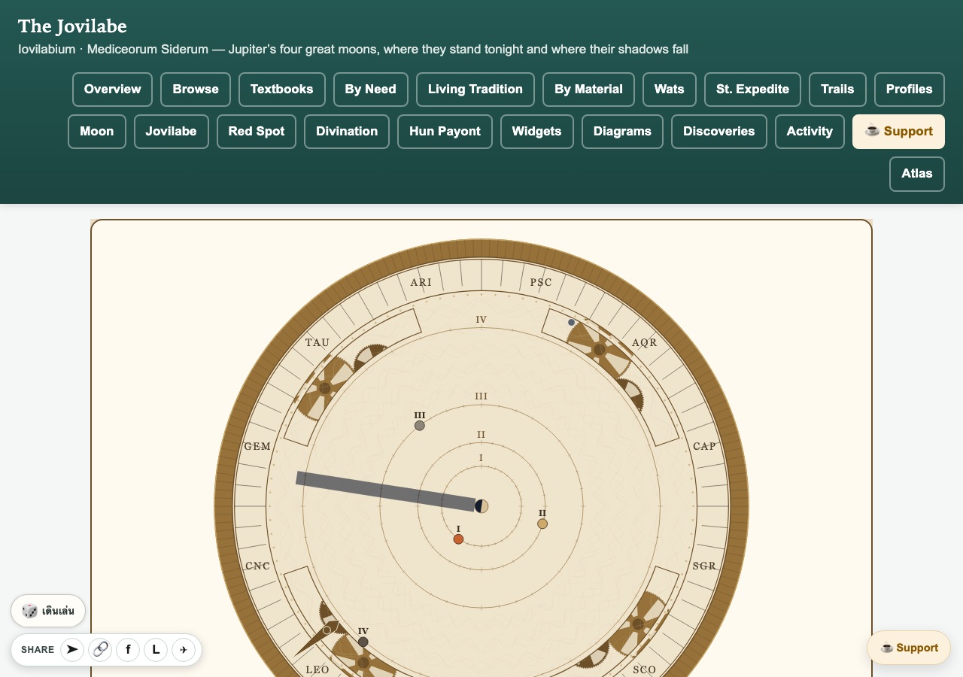Click the orbit IV ring label at top
963x677 pixels.
click(481, 320)
